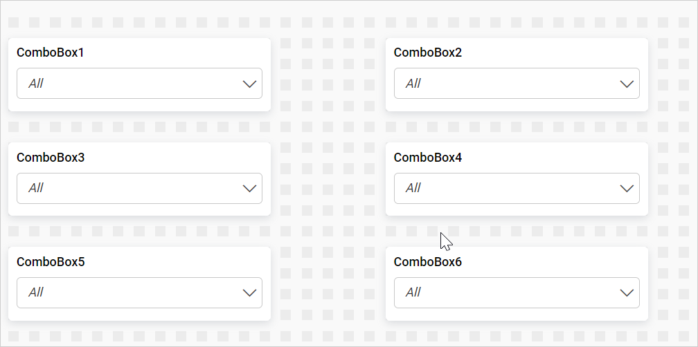This screenshot has width=698, height=347.
Task: Open the ComboBox4 dropdown arrow
Action: click(627, 188)
